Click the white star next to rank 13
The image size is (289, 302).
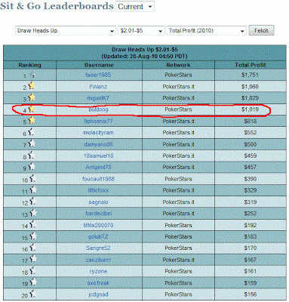(33, 213)
